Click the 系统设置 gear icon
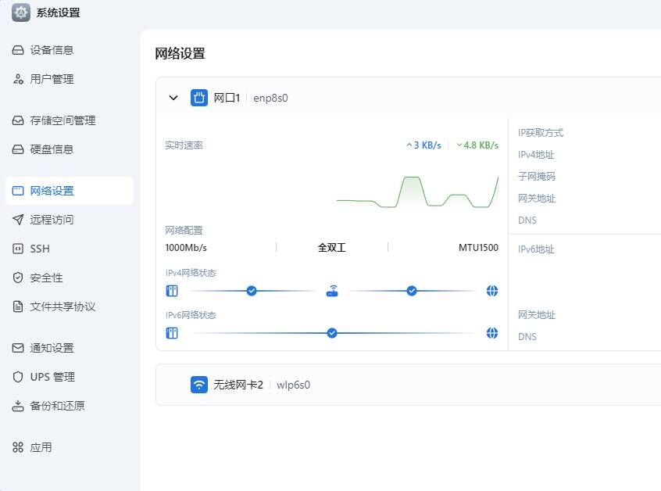The width and height of the screenshot is (661, 491). [x=20, y=13]
